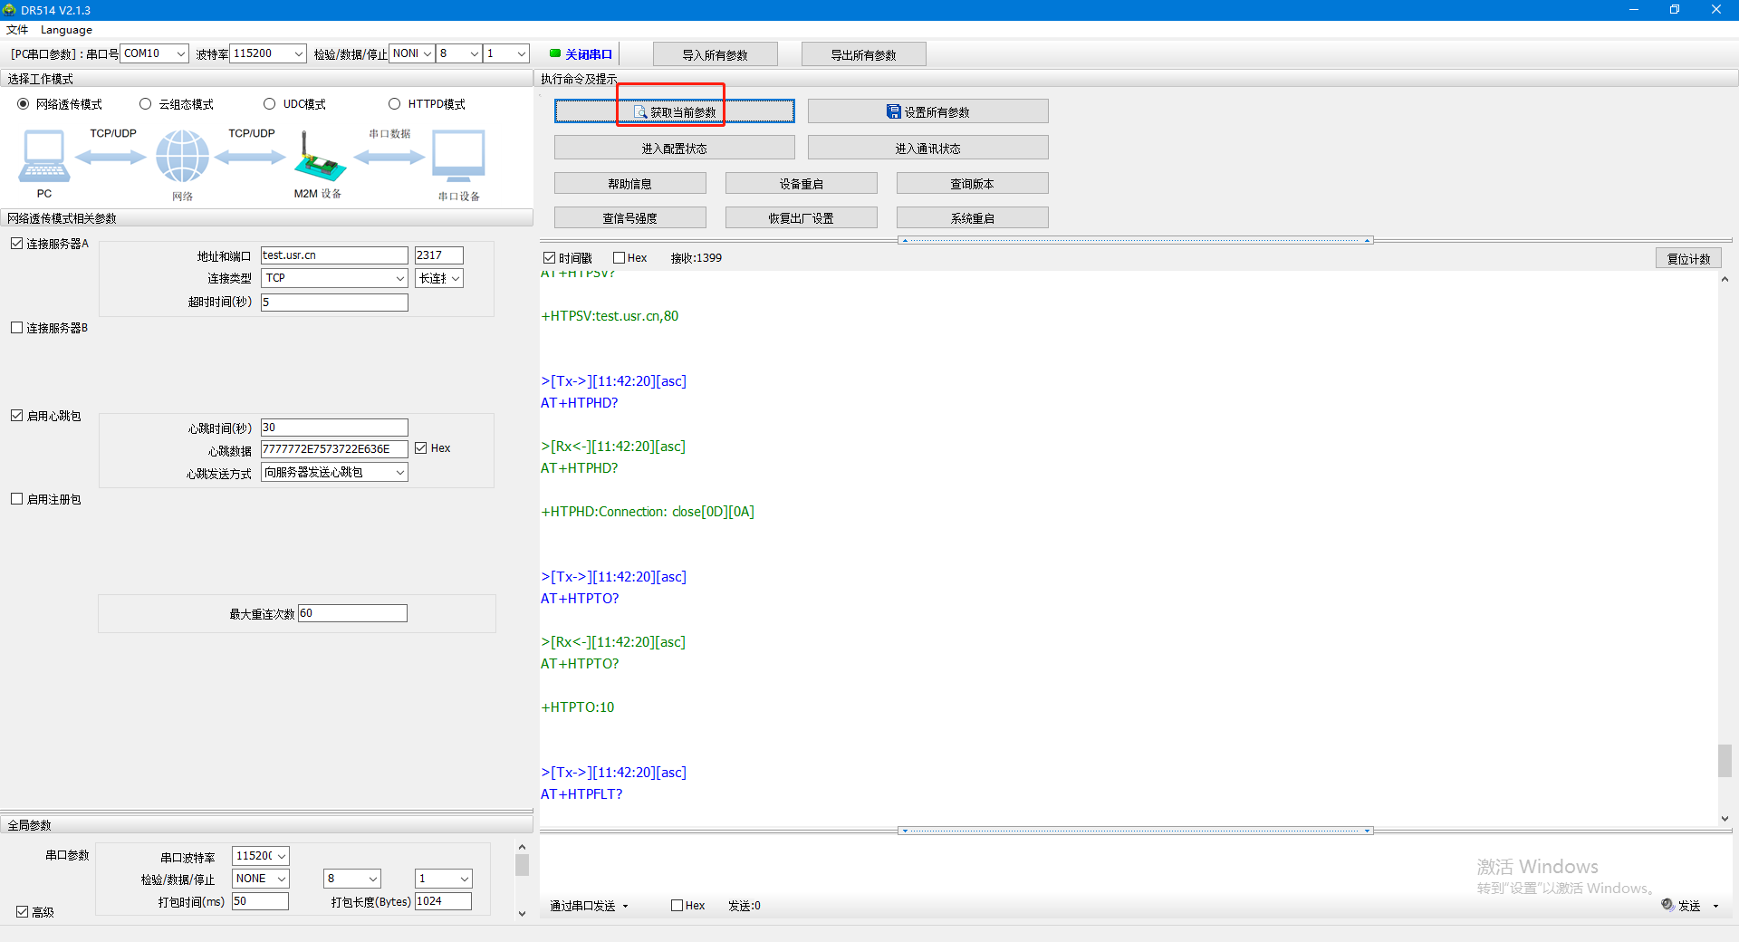The height and width of the screenshot is (942, 1739).
Task: Click the 设置所有参数 save icon
Action: [893, 111]
